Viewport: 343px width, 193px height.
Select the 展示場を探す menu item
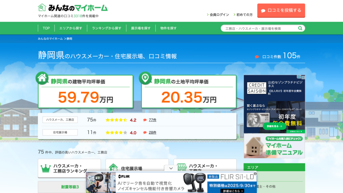tap(141, 28)
